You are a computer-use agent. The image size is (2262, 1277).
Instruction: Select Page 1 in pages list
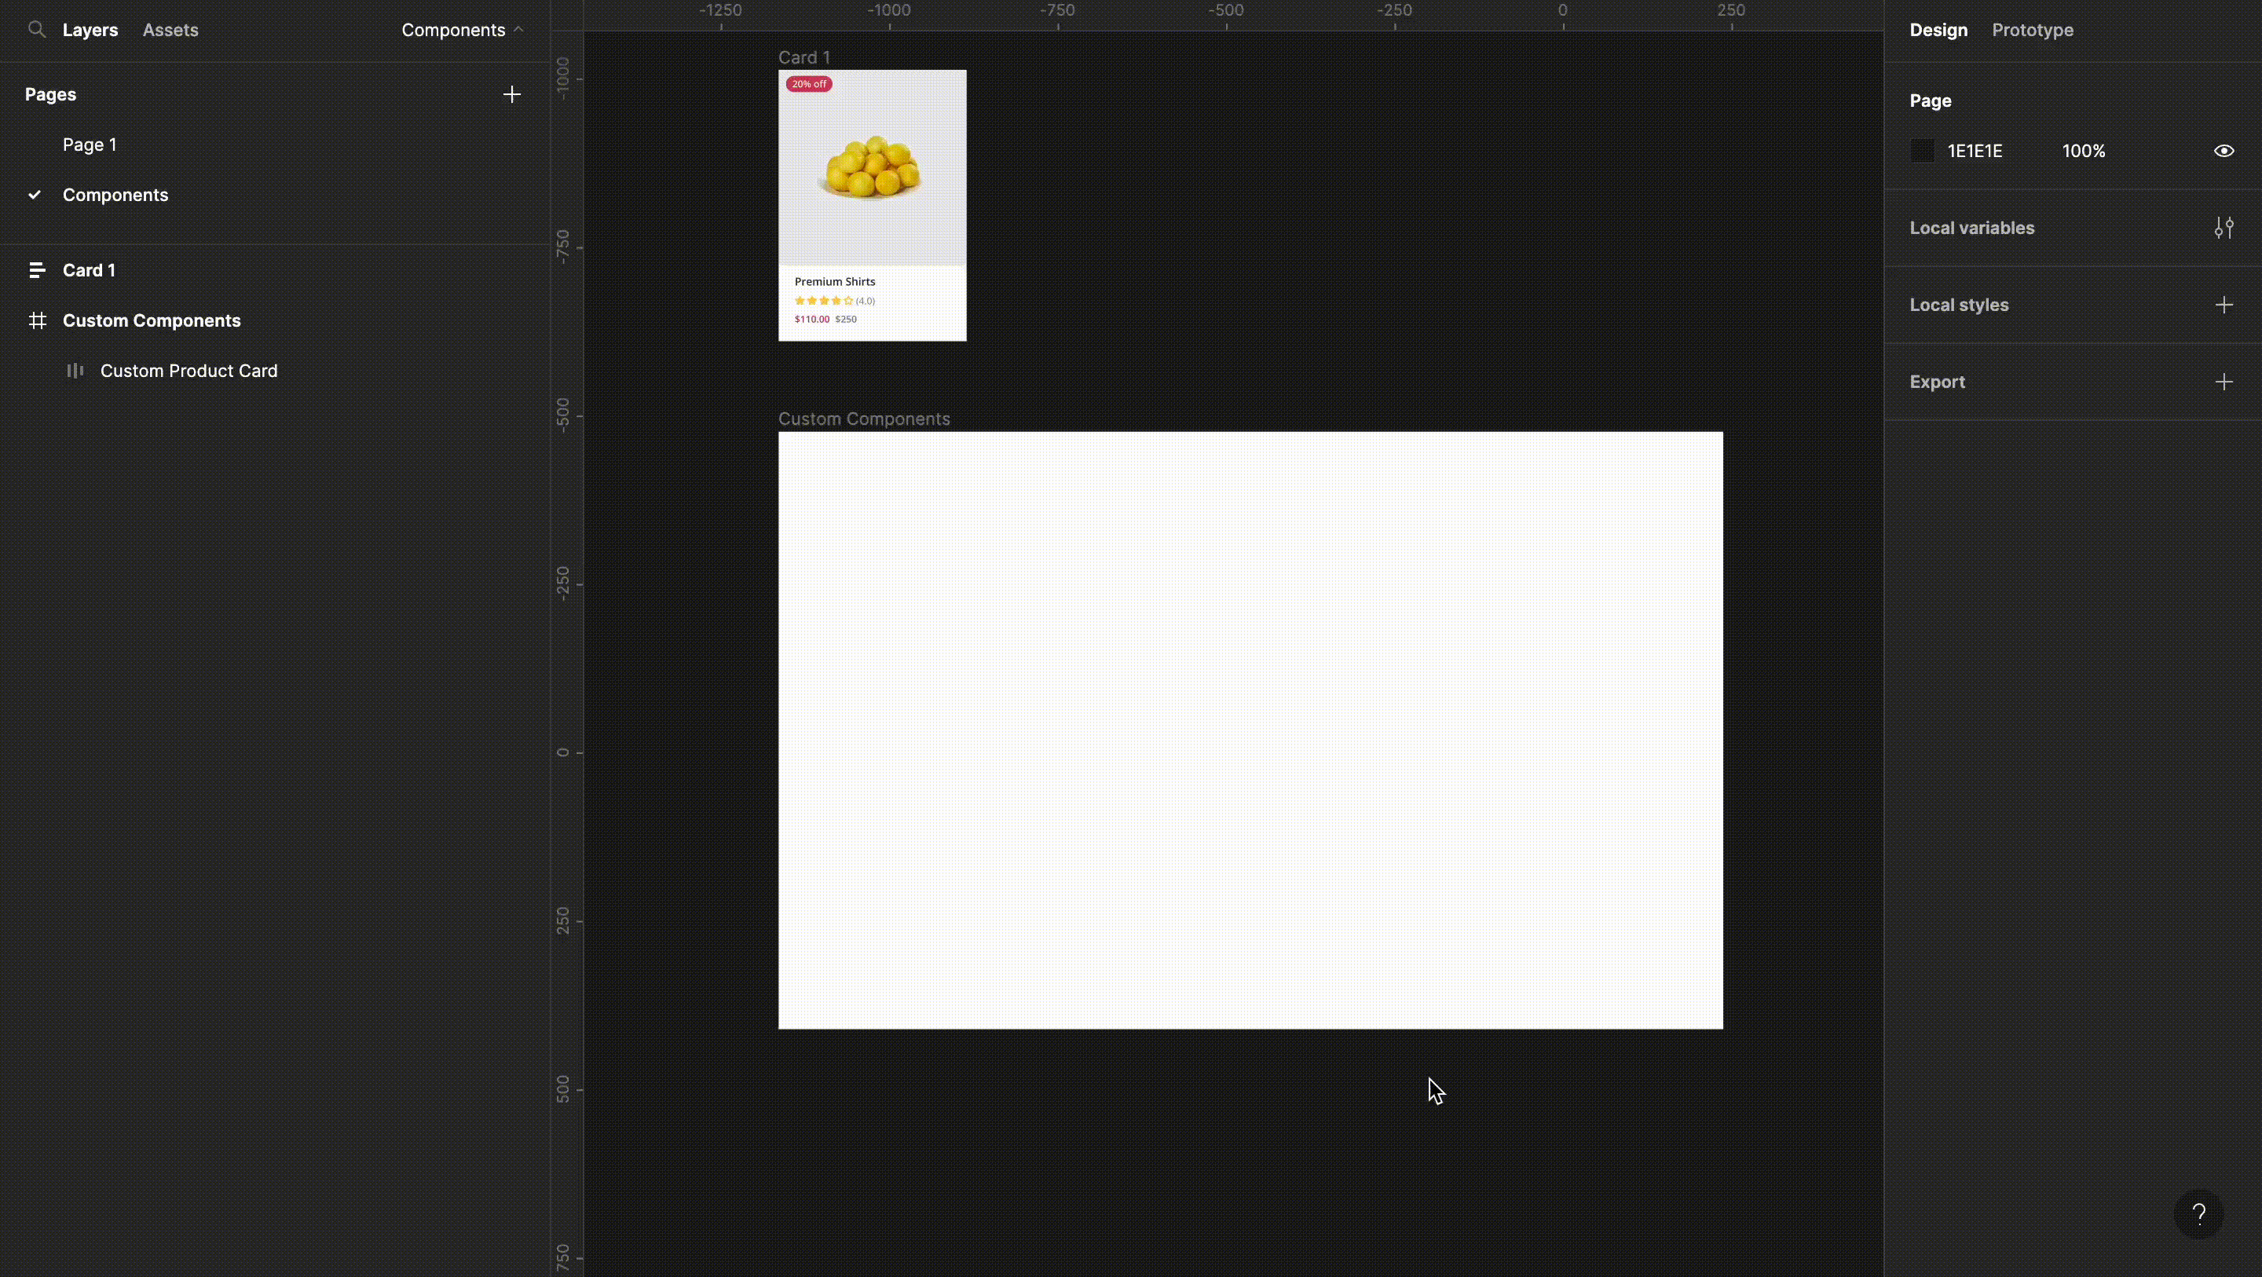click(x=90, y=145)
